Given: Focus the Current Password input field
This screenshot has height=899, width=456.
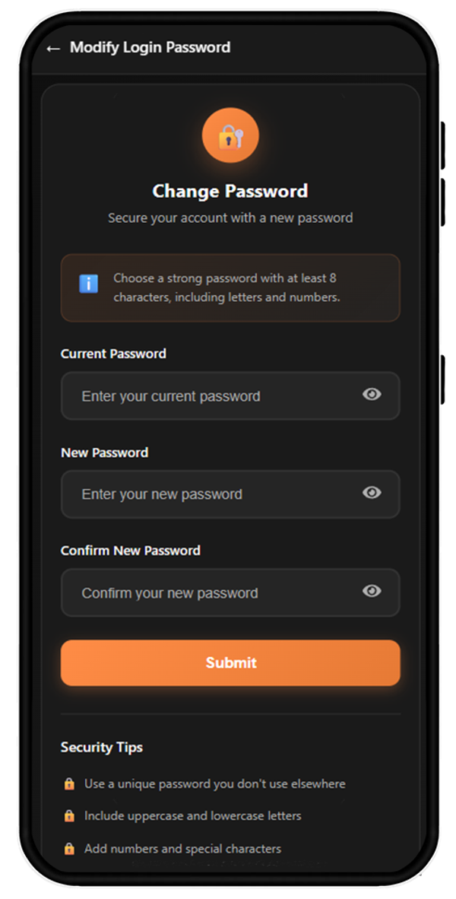Looking at the screenshot, I should pos(213,396).
